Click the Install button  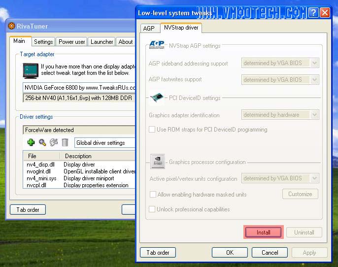click(x=263, y=233)
